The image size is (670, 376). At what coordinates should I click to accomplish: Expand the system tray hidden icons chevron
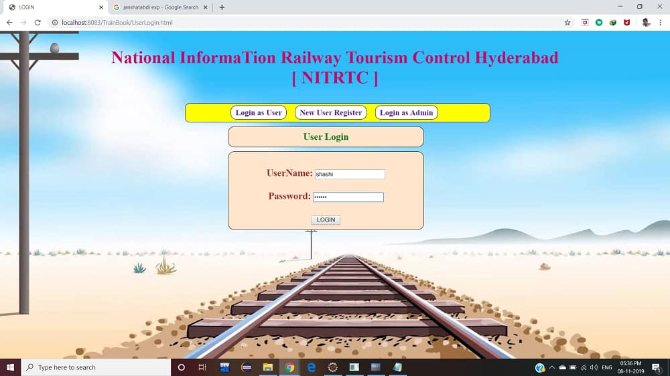pos(552,367)
